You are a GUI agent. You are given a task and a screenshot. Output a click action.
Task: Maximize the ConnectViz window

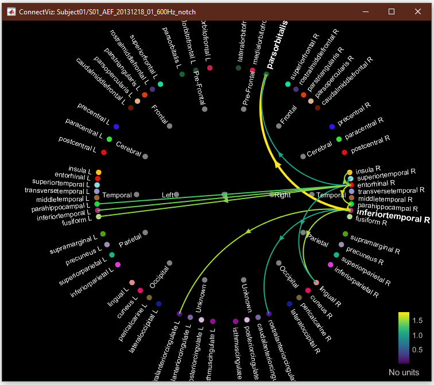point(392,11)
